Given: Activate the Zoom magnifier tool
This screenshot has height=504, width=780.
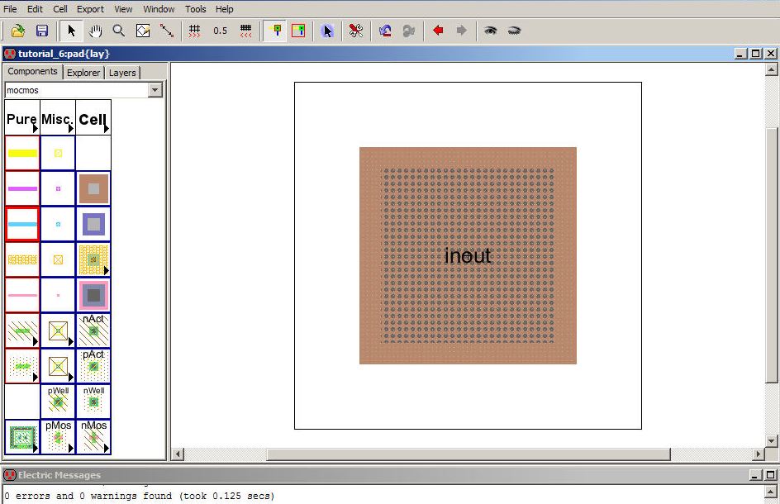Looking at the screenshot, I should point(119,31).
